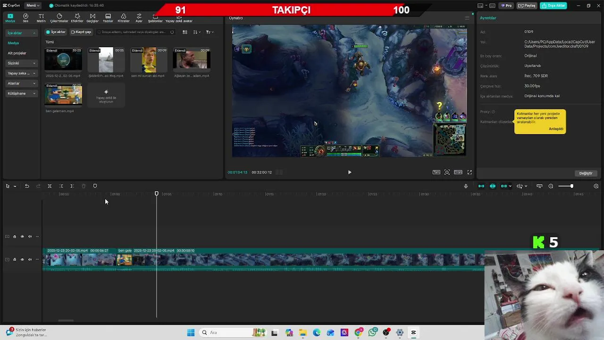Open the Filtreler filters tab

pyautogui.click(x=124, y=18)
